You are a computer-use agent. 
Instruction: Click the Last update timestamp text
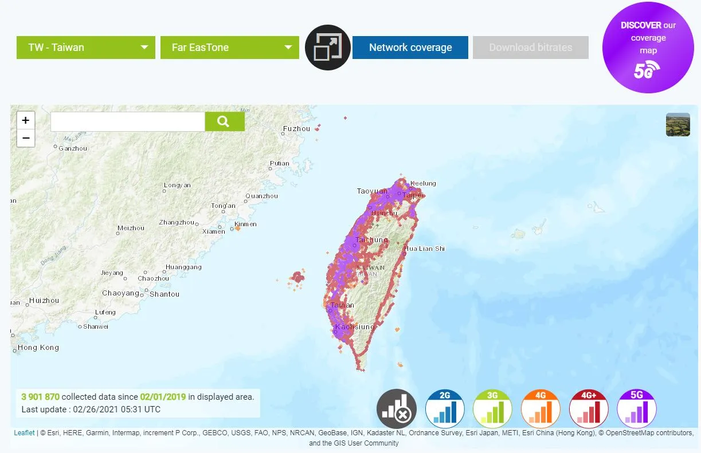click(x=91, y=409)
